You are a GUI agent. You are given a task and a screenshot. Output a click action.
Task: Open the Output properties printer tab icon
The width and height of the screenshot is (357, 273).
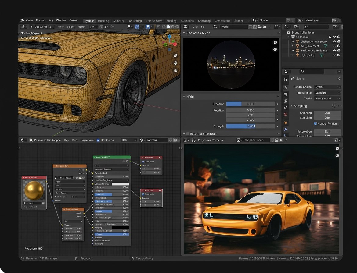click(x=286, y=94)
